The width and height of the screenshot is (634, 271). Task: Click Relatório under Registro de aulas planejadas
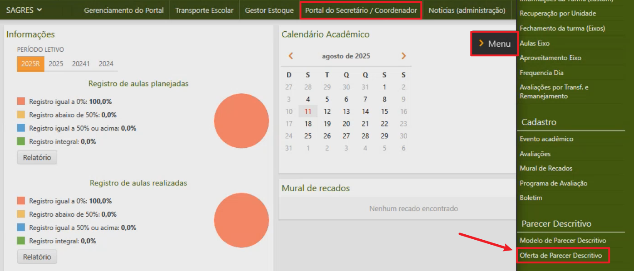coord(37,158)
